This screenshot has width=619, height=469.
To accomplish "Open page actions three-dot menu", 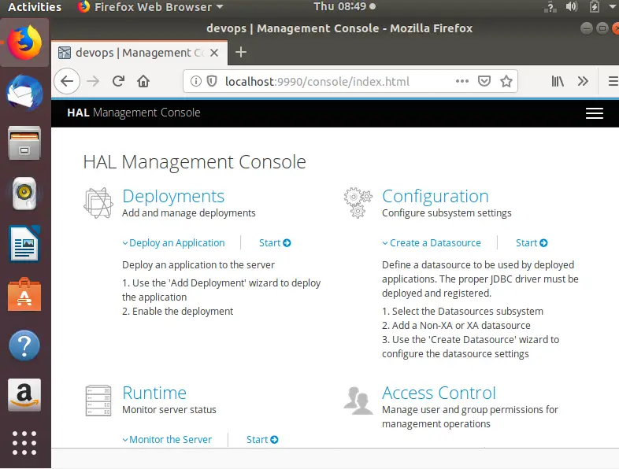I will click(461, 81).
